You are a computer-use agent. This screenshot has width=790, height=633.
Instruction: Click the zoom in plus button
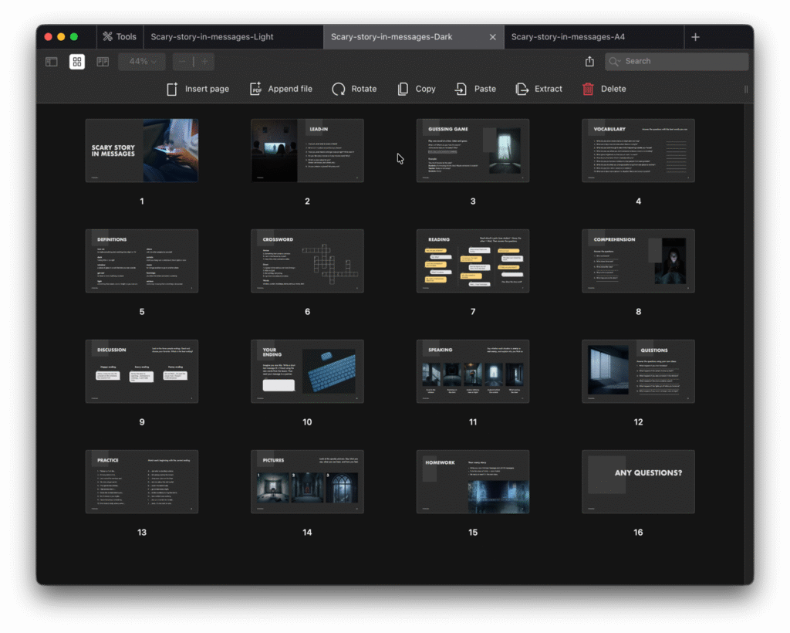pos(204,62)
